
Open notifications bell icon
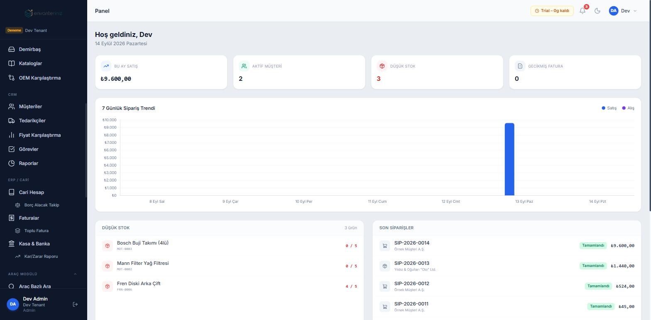582,11
